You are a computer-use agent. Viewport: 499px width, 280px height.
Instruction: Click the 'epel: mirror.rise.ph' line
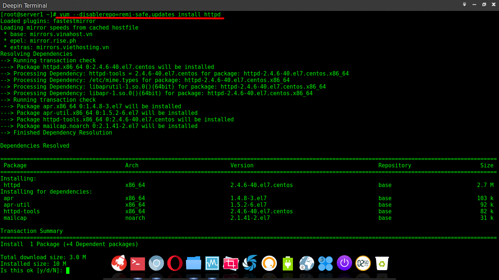tap(40, 41)
